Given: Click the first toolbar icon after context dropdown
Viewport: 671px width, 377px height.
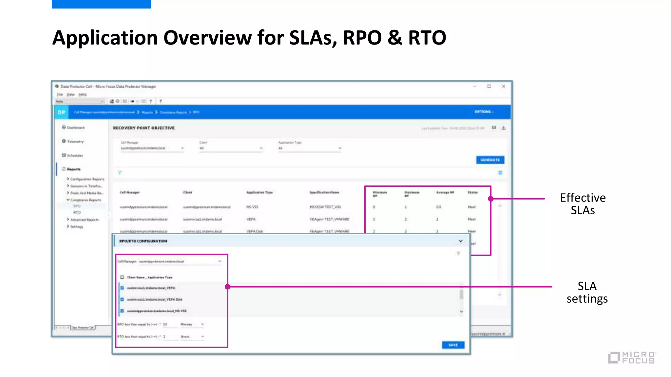Looking at the screenshot, I should [x=112, y=101].
